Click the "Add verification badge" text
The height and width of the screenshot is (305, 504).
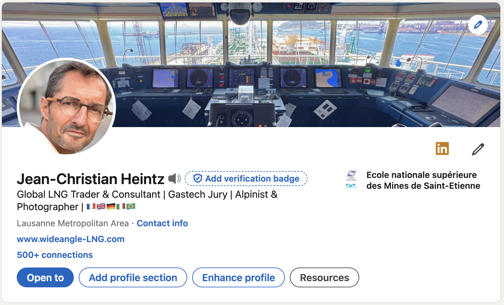[x=252, y=179]
